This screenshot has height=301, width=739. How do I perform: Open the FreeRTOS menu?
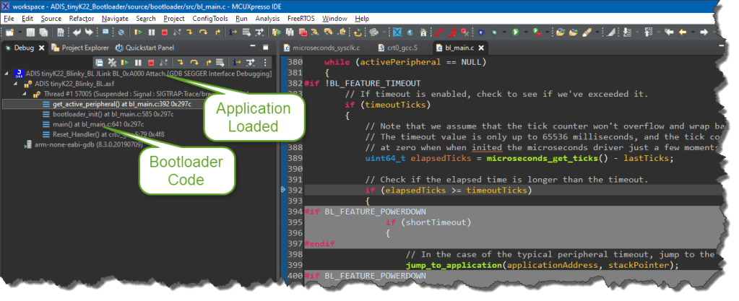[302, 19]
